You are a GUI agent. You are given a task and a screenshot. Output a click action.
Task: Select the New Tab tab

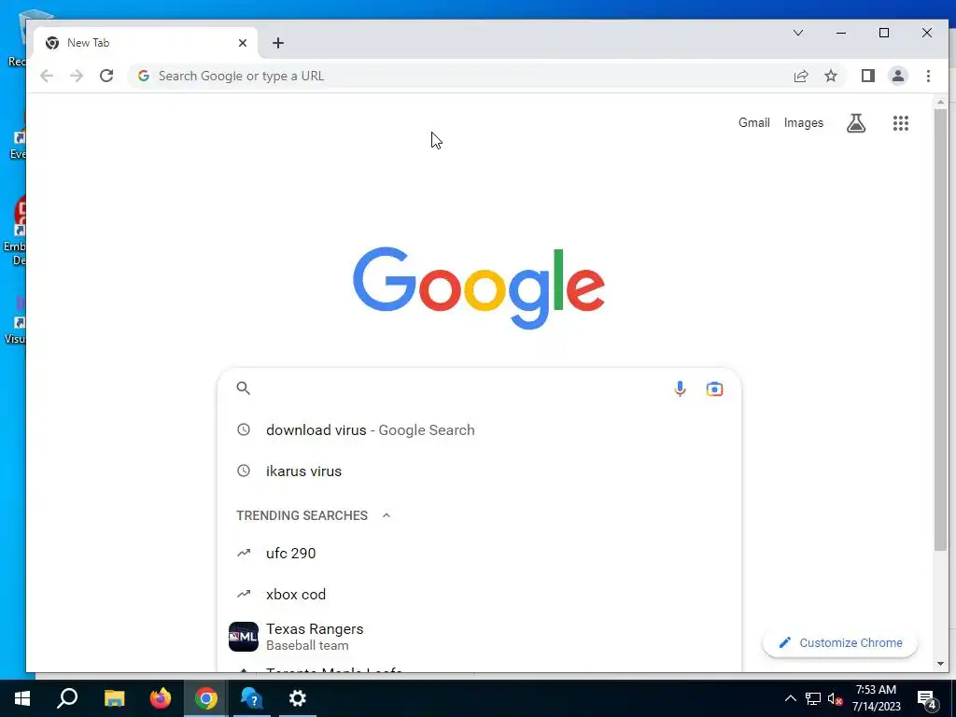147,43
